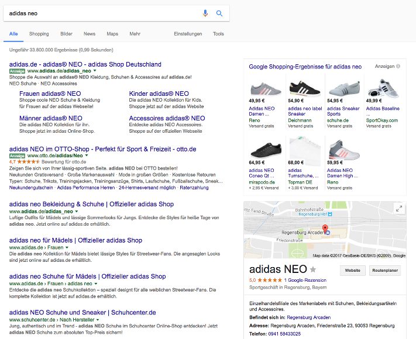Switch to the Bilder tab
The image size is (416, 339).
click(x=66, y=34)
